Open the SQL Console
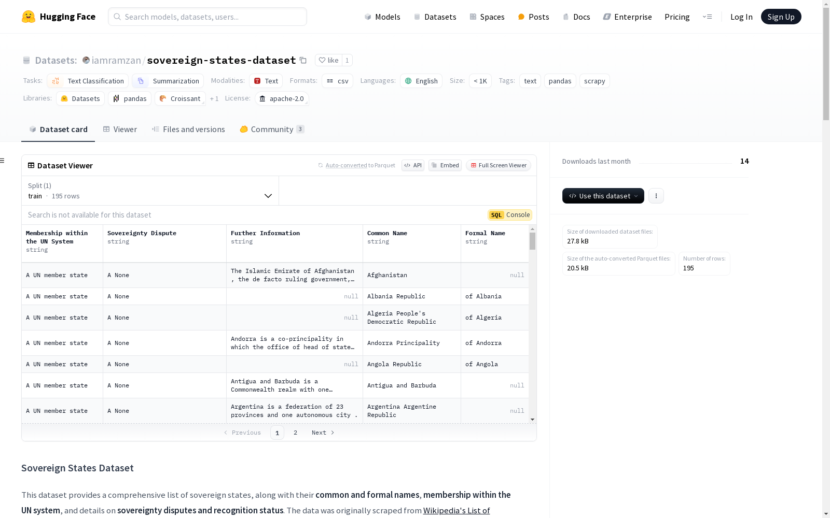830x518 pixels. (x=510, y=215)
